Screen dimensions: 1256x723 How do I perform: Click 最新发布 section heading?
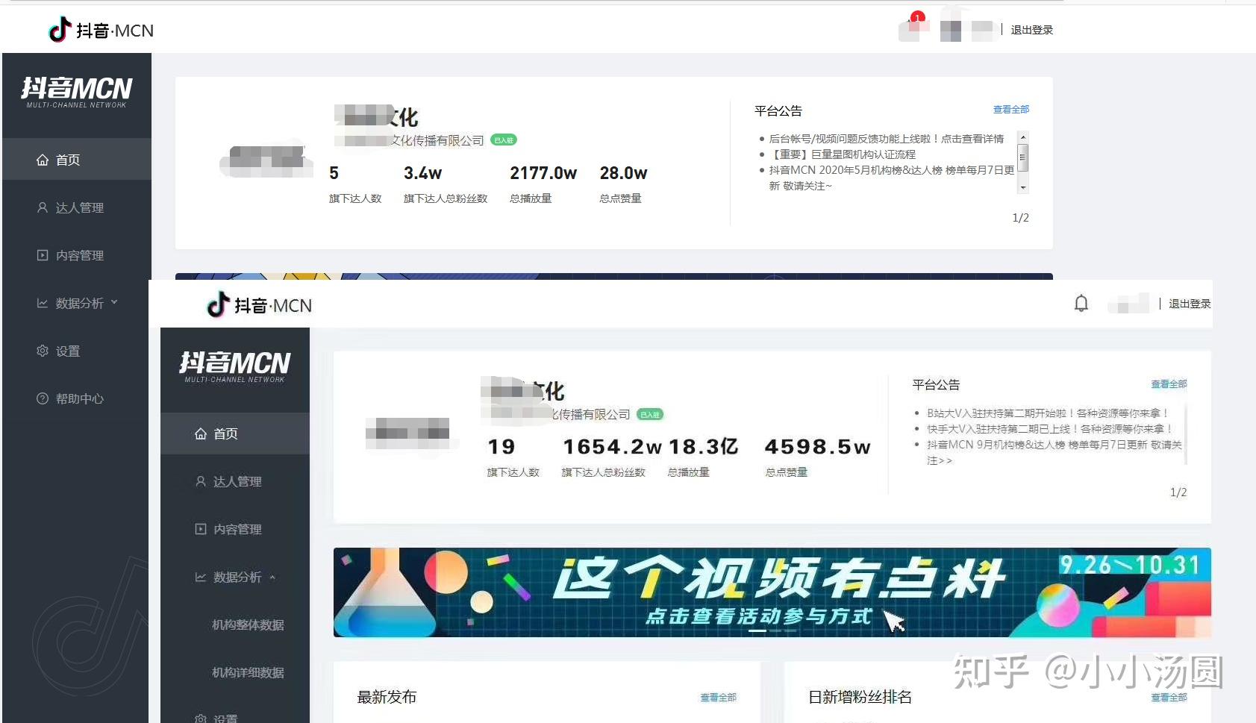(387, 697)
